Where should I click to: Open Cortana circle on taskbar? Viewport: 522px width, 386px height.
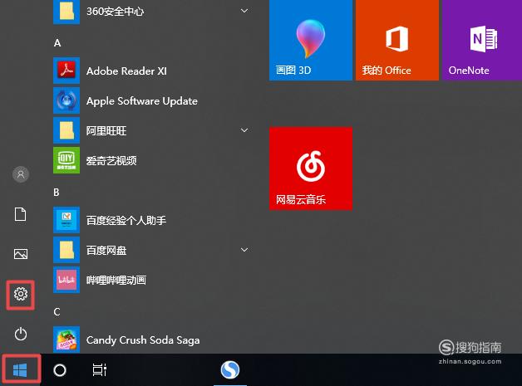coord(60,370)
